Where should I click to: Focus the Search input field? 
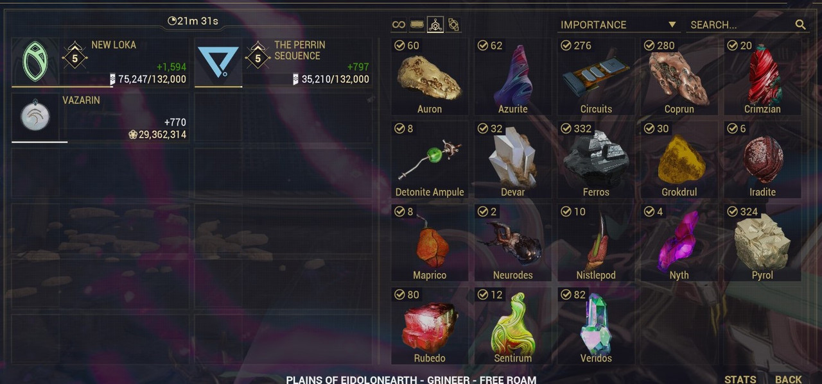click(x=740, y=25)
